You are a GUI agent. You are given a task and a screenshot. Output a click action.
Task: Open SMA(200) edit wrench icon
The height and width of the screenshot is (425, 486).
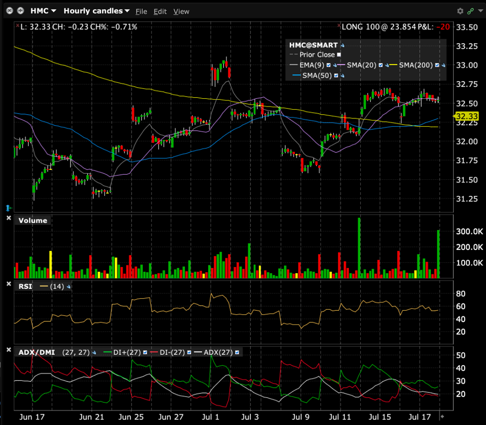[x=444, y=65]
